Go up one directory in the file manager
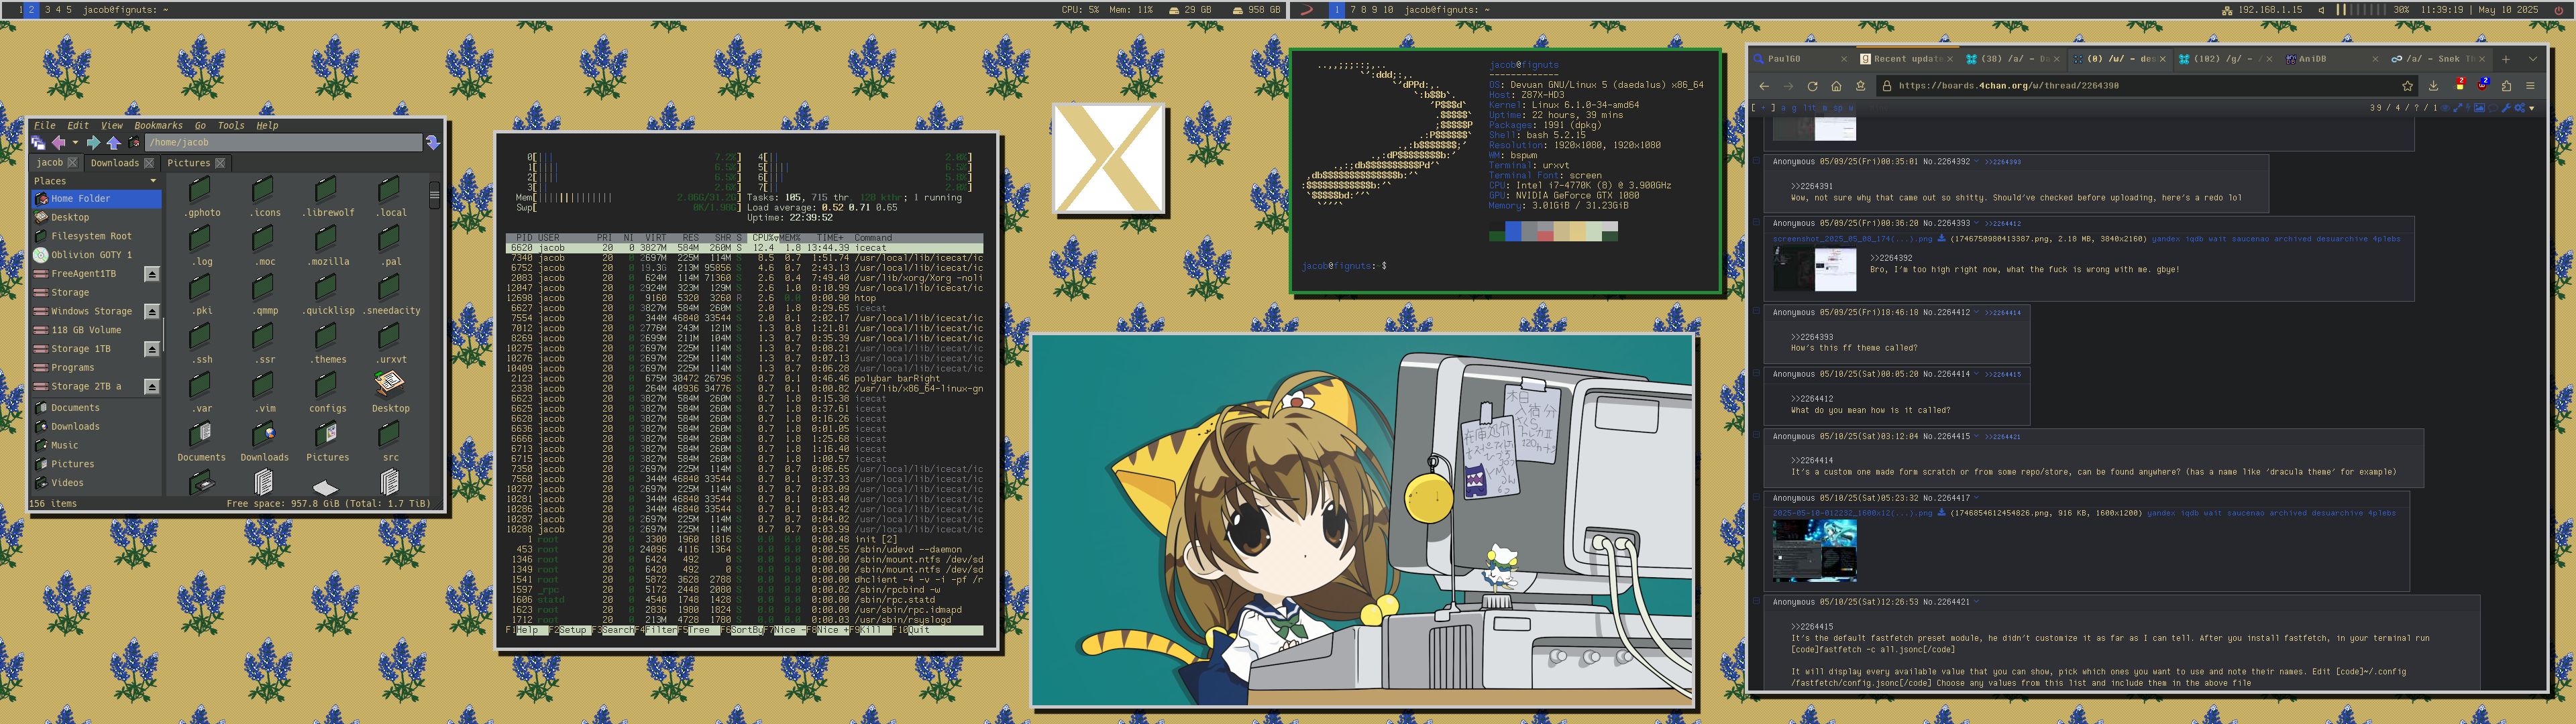This screenshot has width=2576, height=724. pos(114,143)
